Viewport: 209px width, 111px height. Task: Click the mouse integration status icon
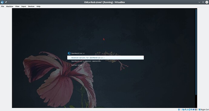point(198,109)
